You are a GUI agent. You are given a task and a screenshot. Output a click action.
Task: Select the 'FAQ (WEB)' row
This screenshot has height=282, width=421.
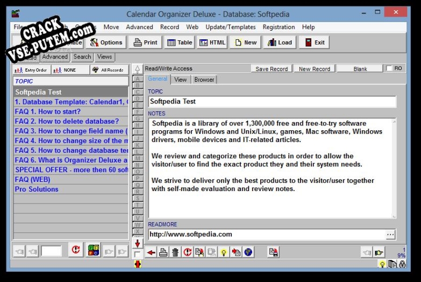[x=71, y=179]
